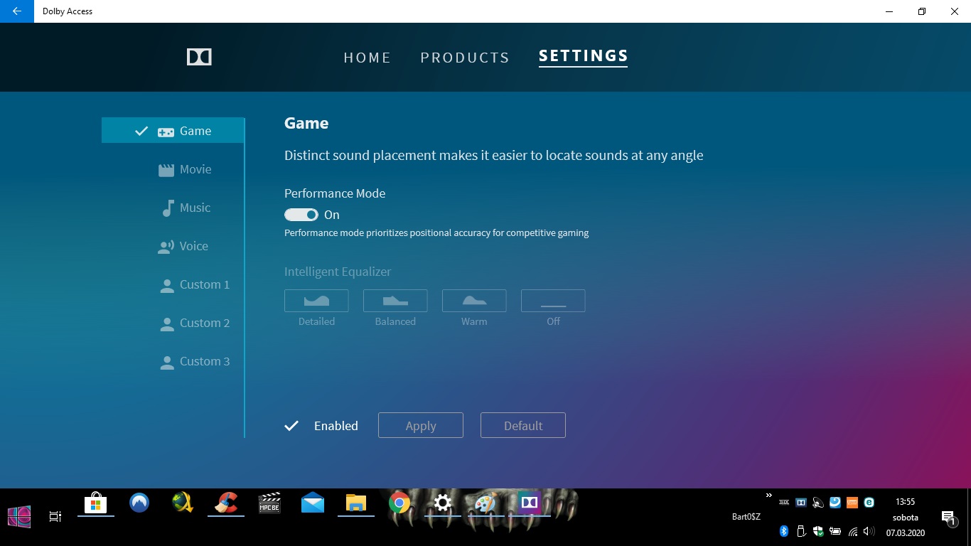Launch NordVPN from the taskbar
This screenshot has height=546, width=971.
pos(139,503)
